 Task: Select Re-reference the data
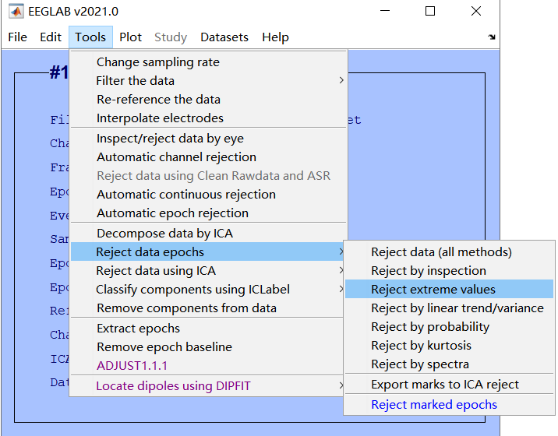[209, 100]
